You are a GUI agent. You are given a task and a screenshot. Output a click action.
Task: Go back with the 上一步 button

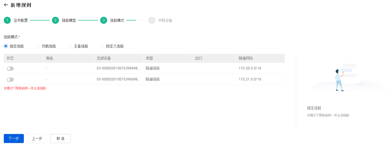(x=37, y=138)
